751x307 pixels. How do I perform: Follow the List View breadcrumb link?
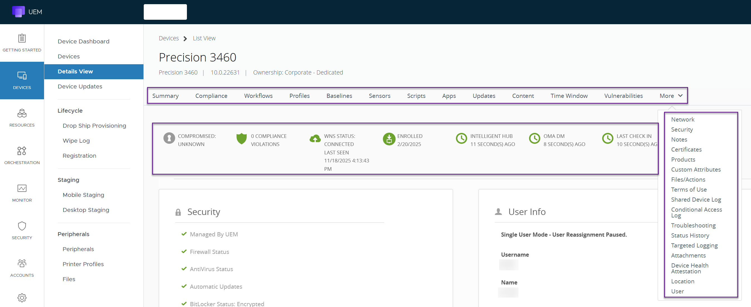coord(204,38)
